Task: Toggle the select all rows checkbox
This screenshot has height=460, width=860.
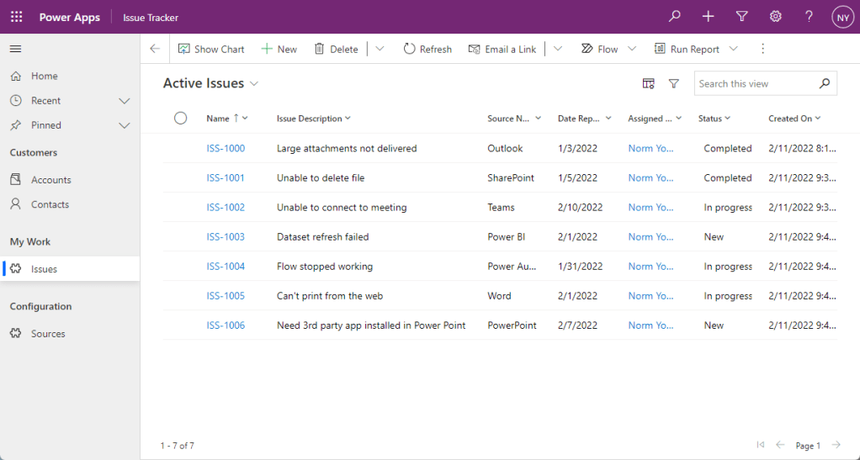Action: [180, 119]
